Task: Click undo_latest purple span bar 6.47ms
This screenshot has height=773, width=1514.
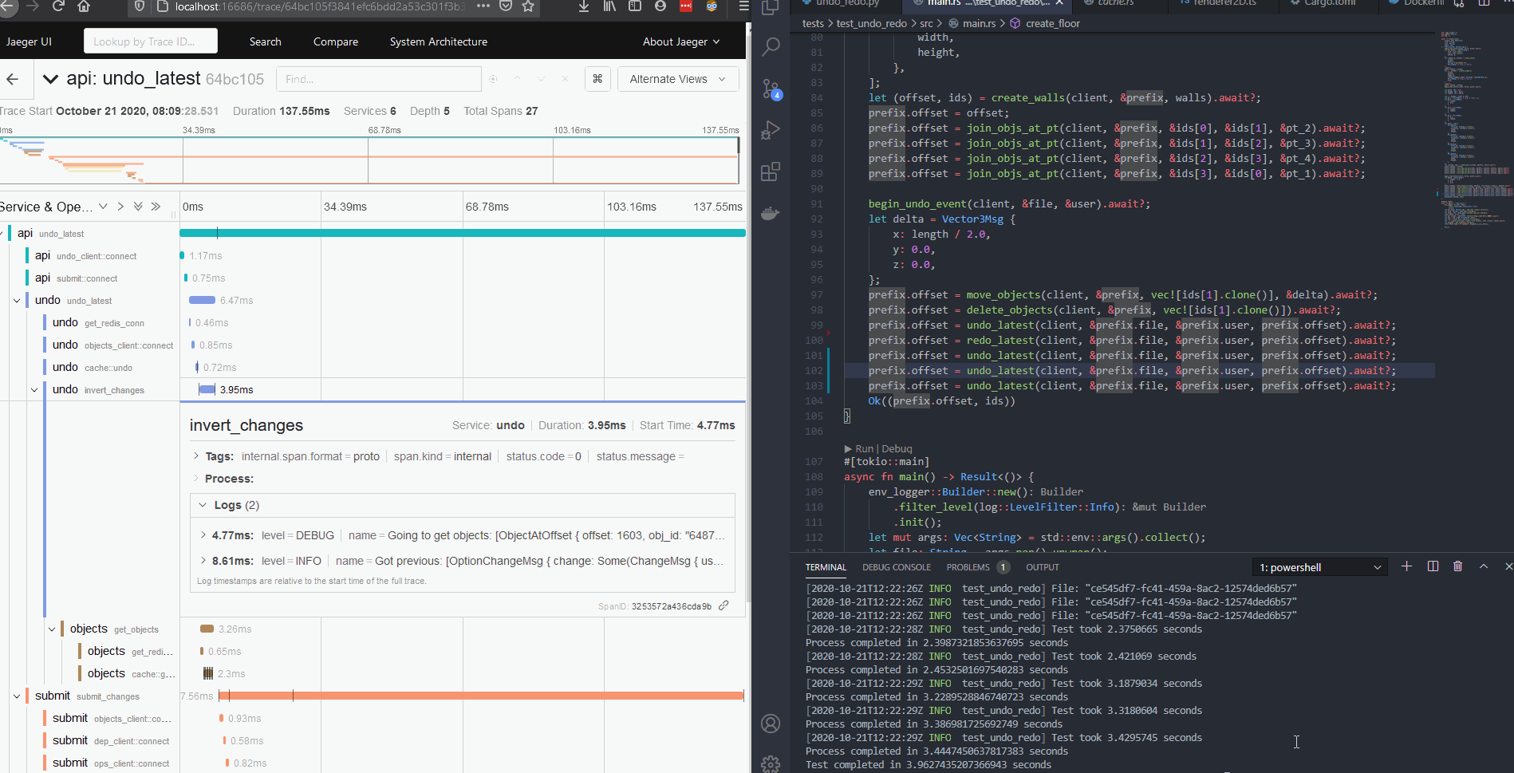Action: point(202,300)
